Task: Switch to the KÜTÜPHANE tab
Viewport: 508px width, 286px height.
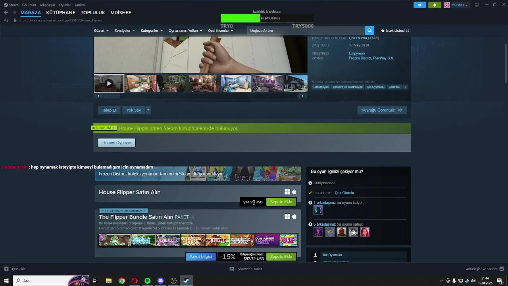Action: pos(61,13)
